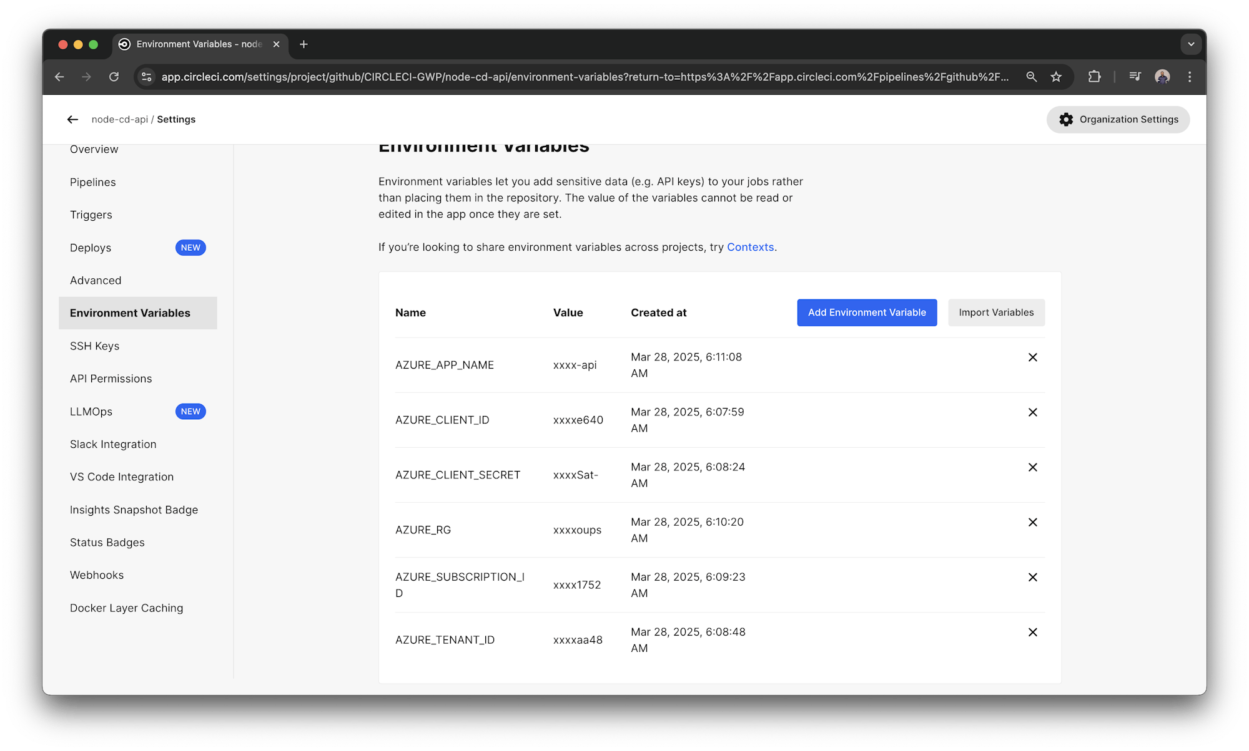Viewport: 1249px width, 751px height.
Task: Delete the AZURE_APP_NAME variable
Action: 1033,357
